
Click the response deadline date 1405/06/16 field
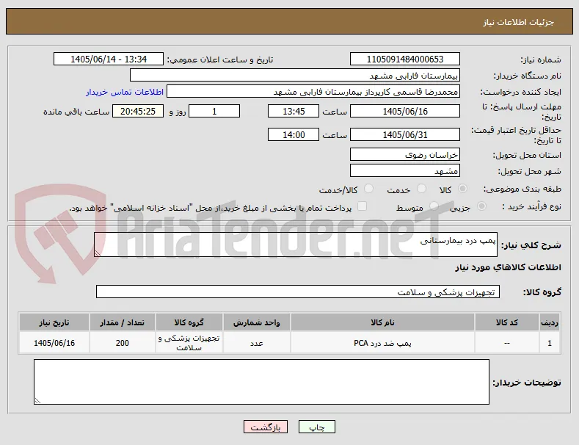[404, 112]
